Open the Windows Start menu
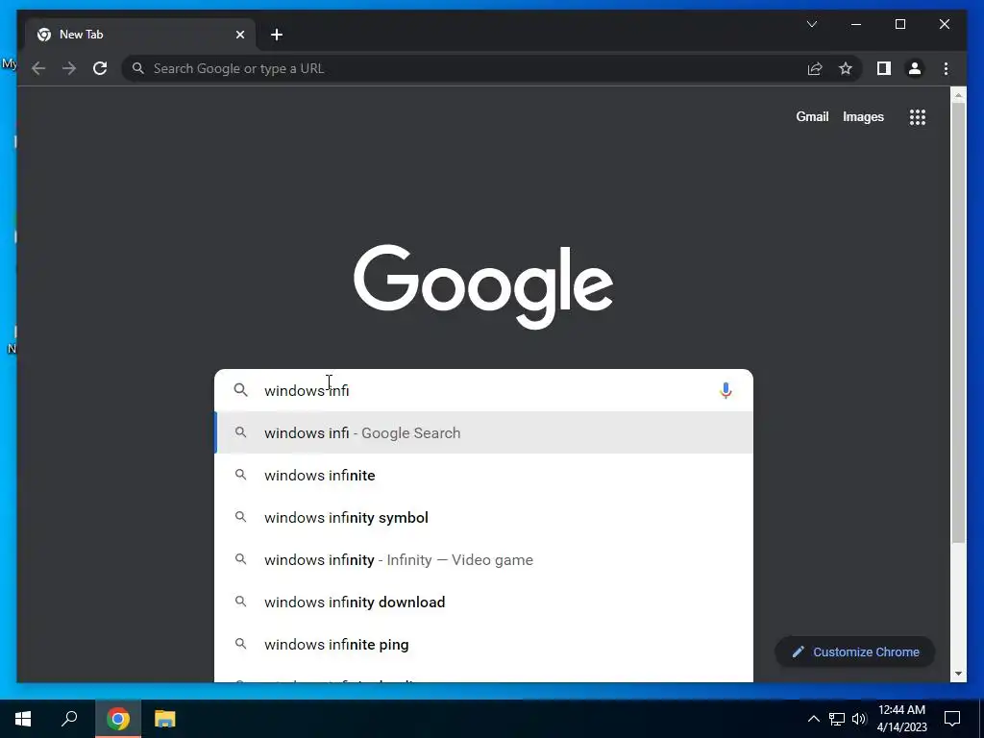984x738 pixels. pos(23,719)
